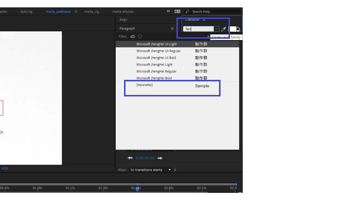Image resolution: width=341 pixels, height=213 pixels.
Task: Pick Microsoft JhengHei Bold font
Action: click(177, 78)
